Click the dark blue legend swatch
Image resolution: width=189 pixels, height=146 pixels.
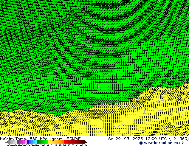[28, 142]
